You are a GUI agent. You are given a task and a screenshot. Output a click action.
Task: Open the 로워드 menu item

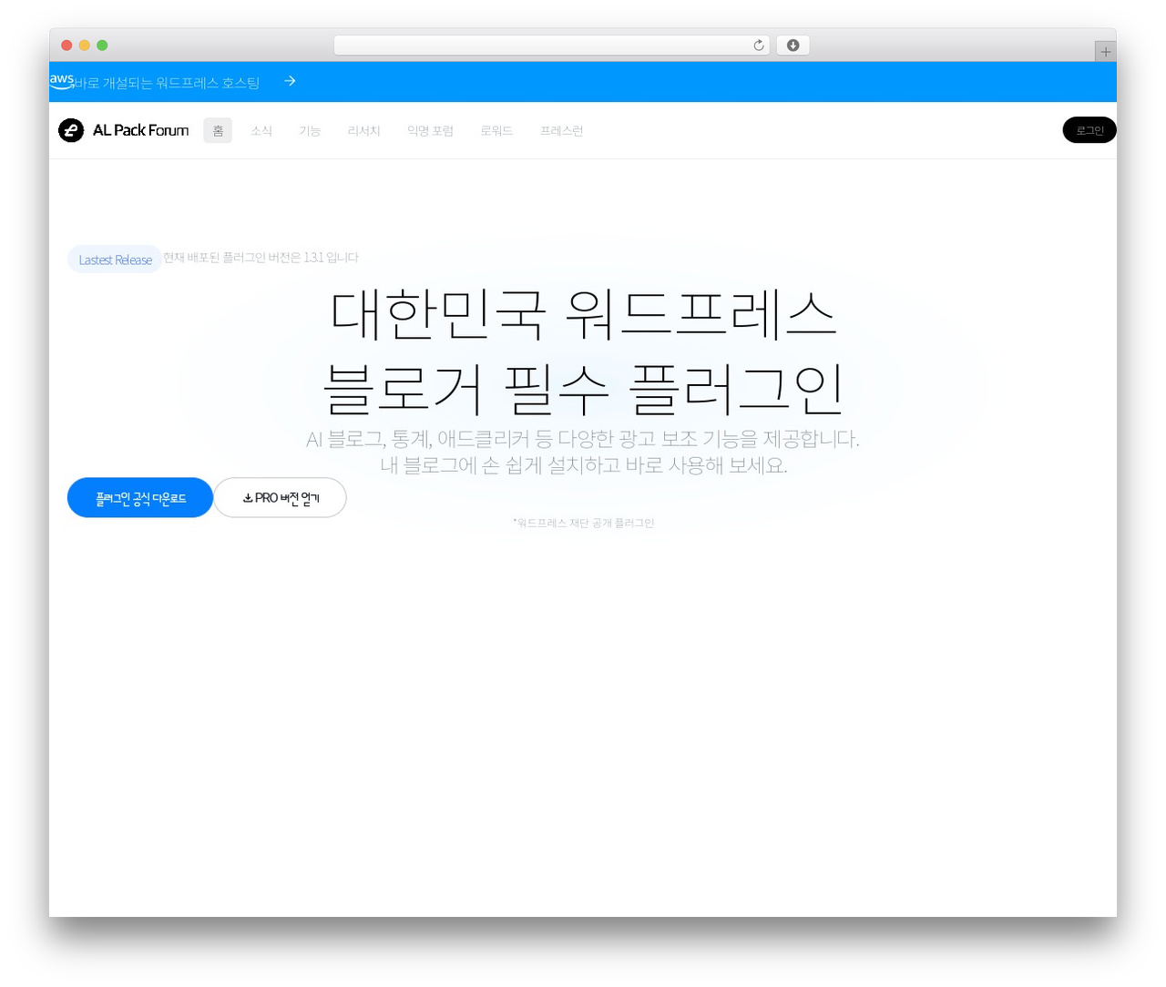tap(496, 130)
